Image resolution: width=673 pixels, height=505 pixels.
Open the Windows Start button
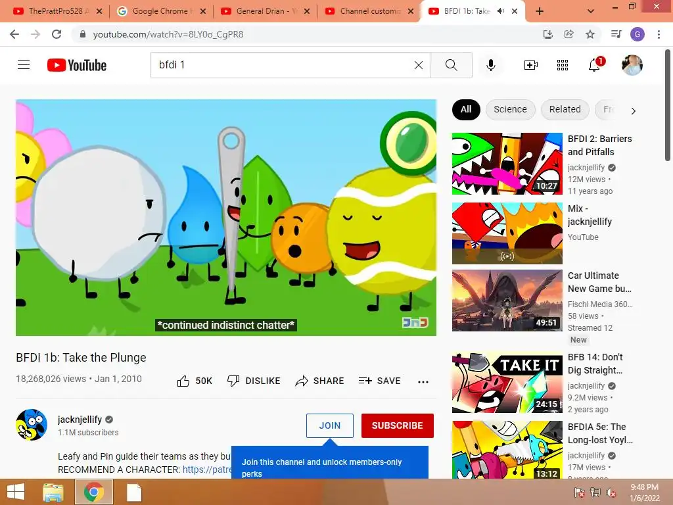tap(16, 492)
